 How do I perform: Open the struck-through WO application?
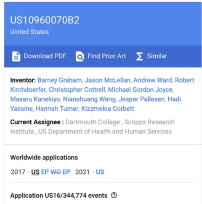56,172
